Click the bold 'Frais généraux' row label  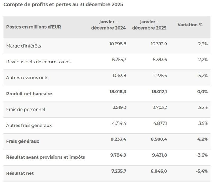click(x=23, y=141)
